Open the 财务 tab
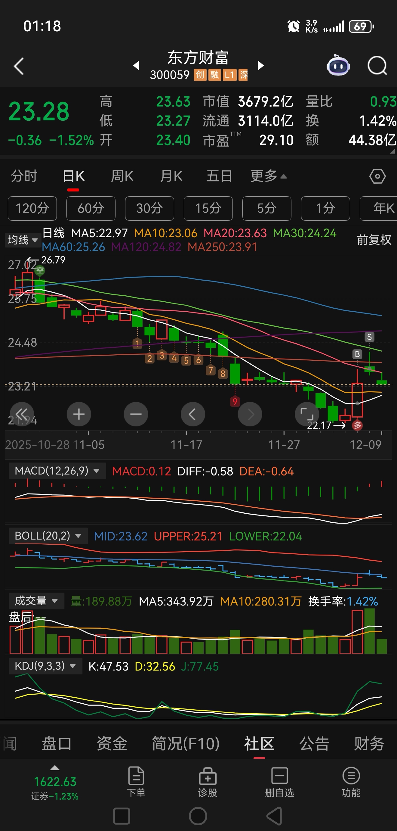397x831 pixels. pos(369,743)
